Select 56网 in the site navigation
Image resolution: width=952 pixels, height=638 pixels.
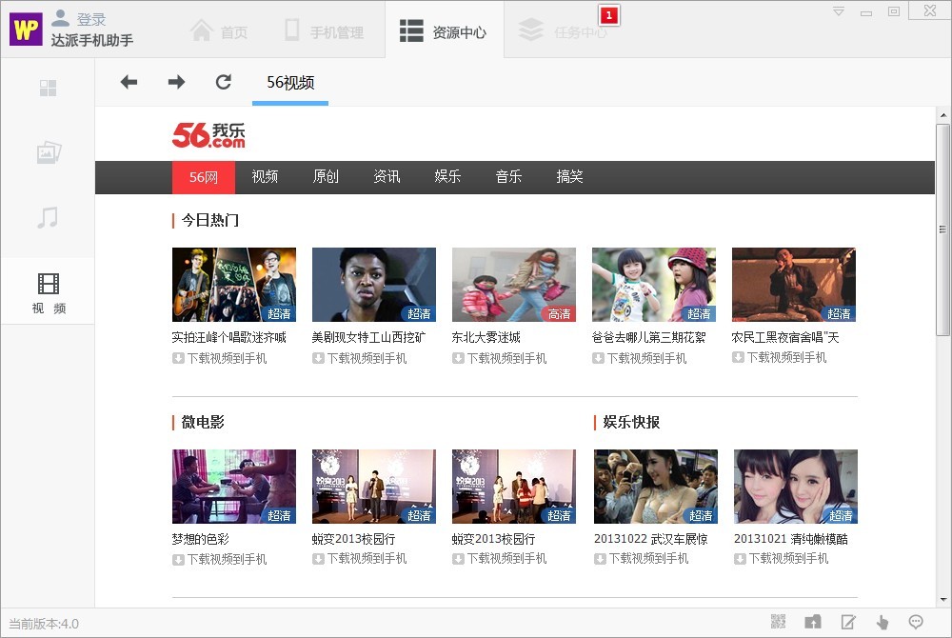[204, 177]
